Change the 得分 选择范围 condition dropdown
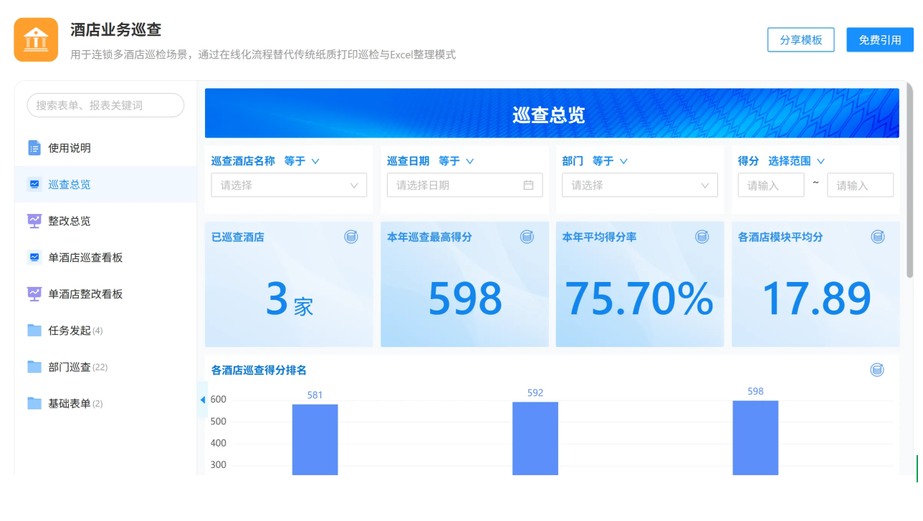Viewport: 923px width, 521px height. (x=796, y=161)
